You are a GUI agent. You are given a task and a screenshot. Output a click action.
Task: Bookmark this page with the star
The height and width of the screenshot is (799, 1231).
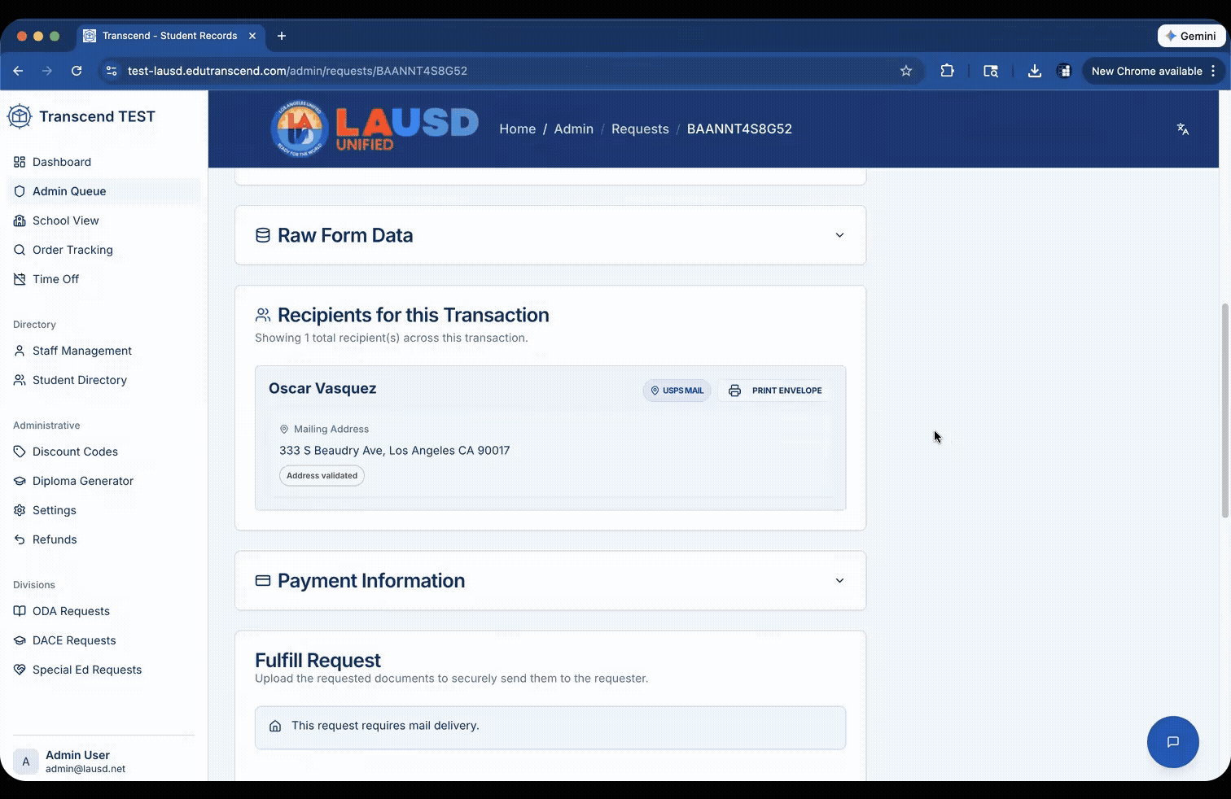906,71
